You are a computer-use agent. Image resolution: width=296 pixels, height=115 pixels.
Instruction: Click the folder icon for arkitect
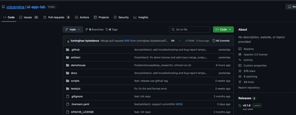68,57
